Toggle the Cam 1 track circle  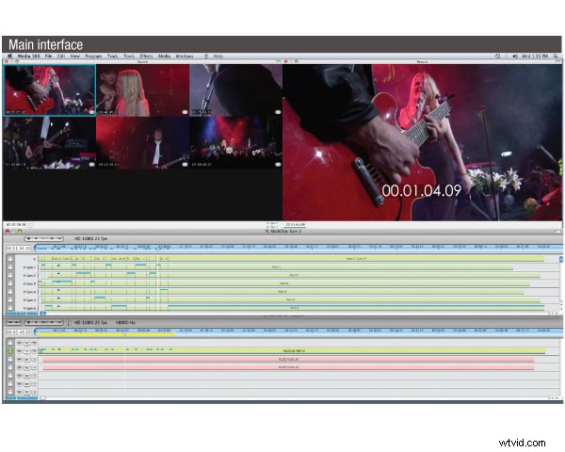pyautogui.click(x=10, y=267)
